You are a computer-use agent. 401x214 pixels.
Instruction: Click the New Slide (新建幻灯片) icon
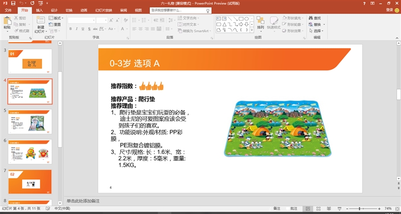click(41, 21)
